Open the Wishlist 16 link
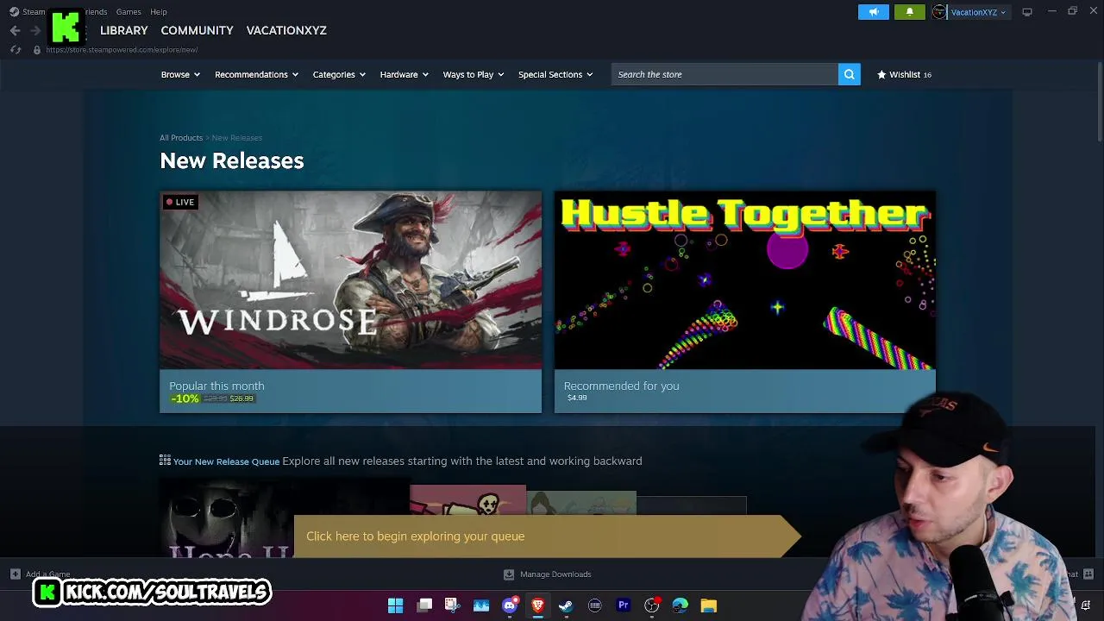Image resolution: width=1104 pixels, height=621 pixels. 904,75
